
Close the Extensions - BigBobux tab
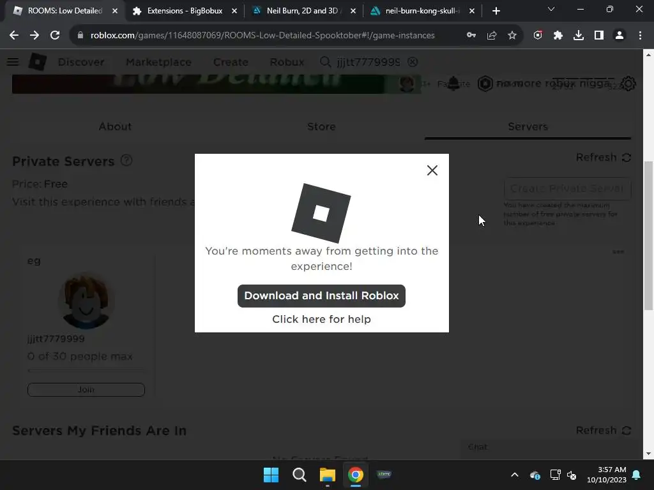coord(234,11)
